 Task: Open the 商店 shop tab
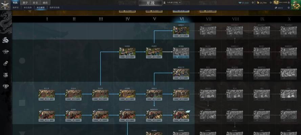pyautogui.click(x=45, y=2)
